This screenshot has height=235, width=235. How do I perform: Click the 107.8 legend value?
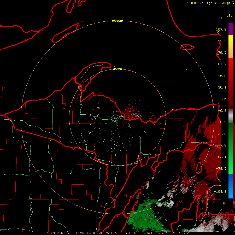[x=221, y=29]
